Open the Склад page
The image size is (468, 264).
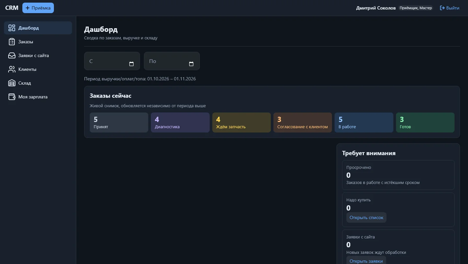pos(38,83)
